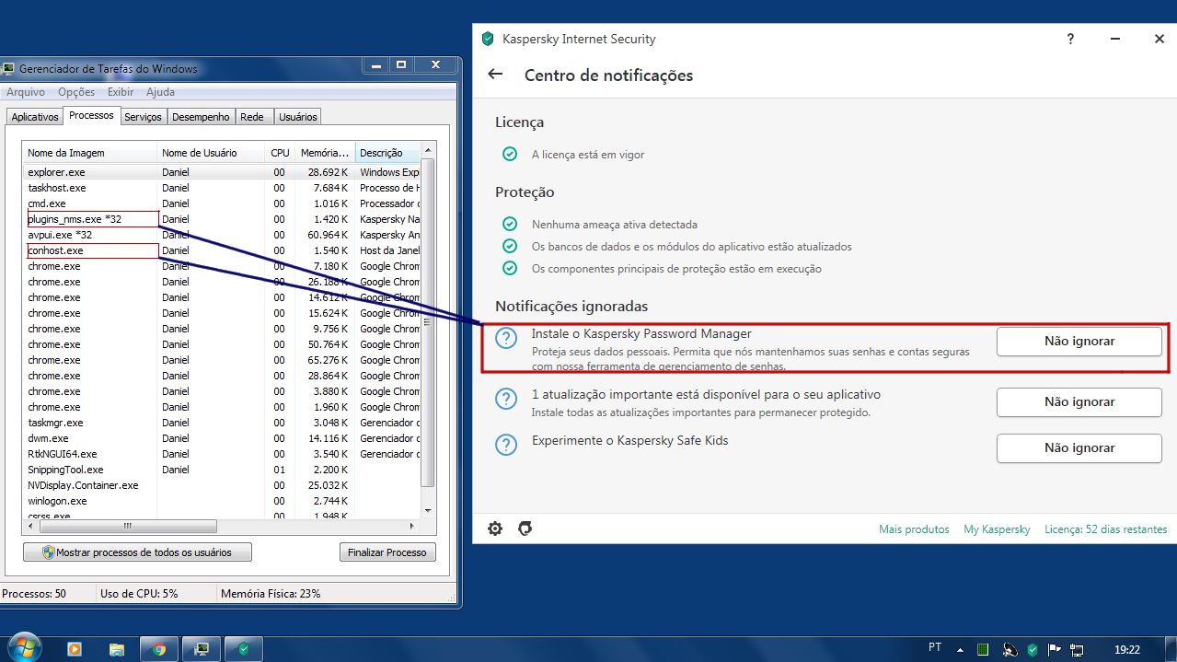The height and width of the screenshot is (662, 1177).
Task: Click check icon beside databases updated message
Action: click(510, 247)
